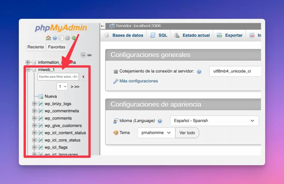Create a table via the Nueva icon
This screenshot has width=284, height=184.
click(40, 96)
